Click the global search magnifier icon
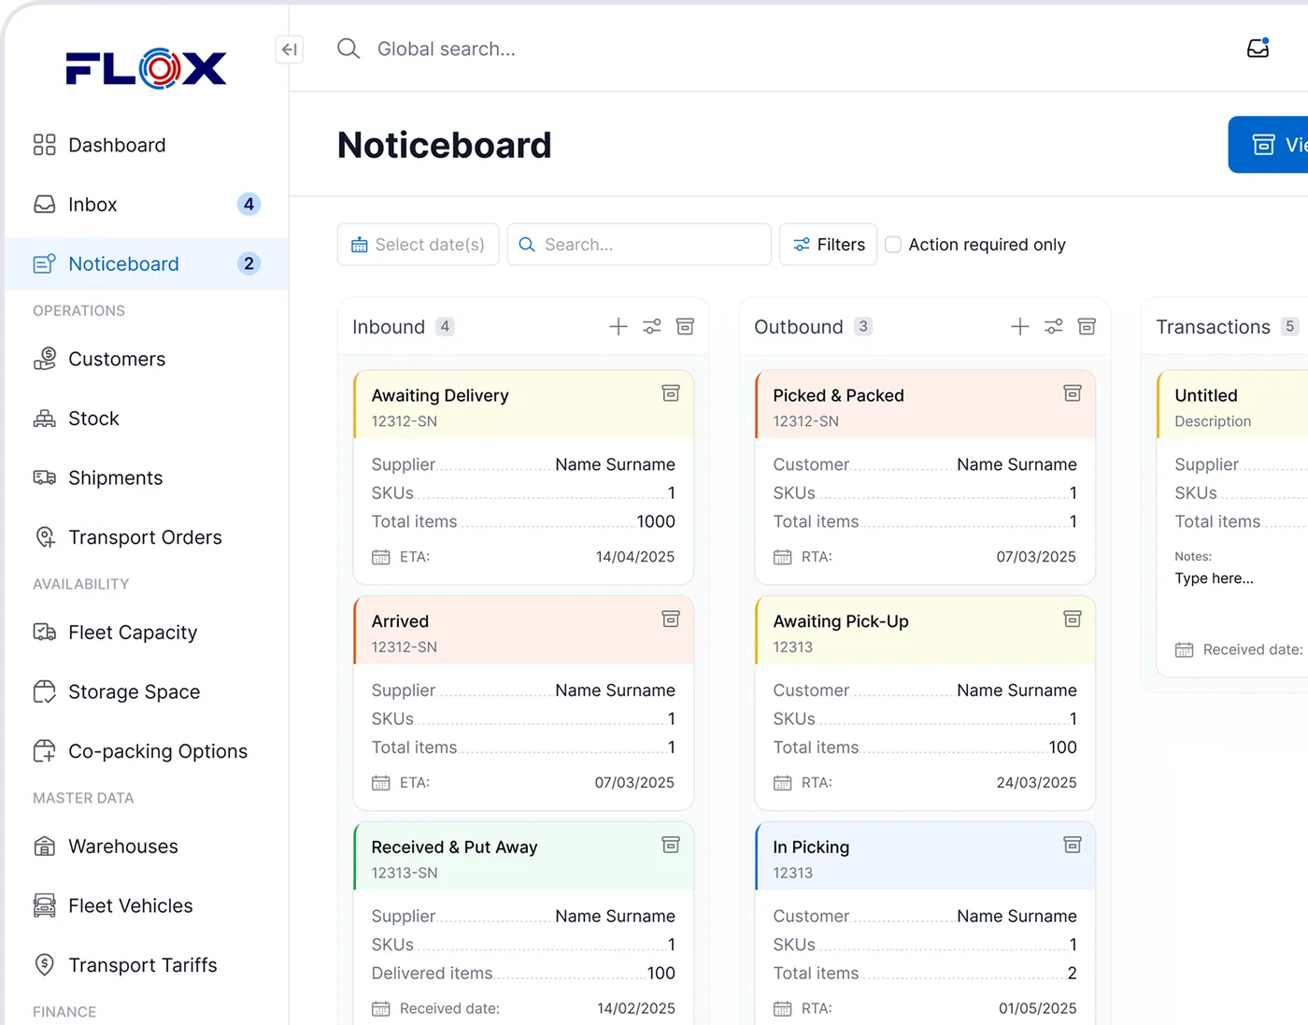Screen dimensions: 1308x1025 coord(348,49)
